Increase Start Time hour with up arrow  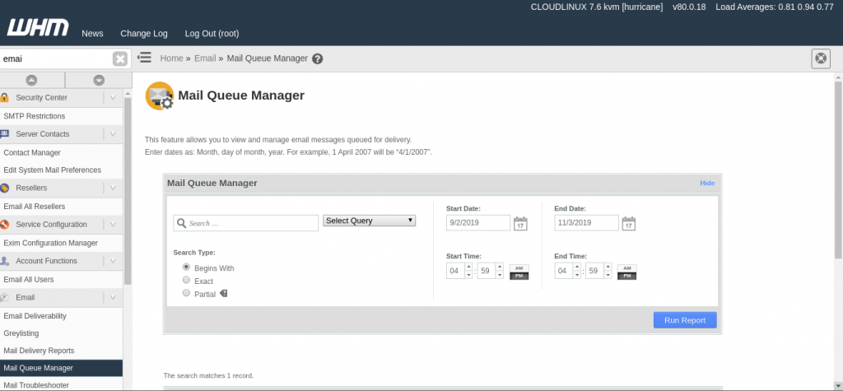point(468,267)
